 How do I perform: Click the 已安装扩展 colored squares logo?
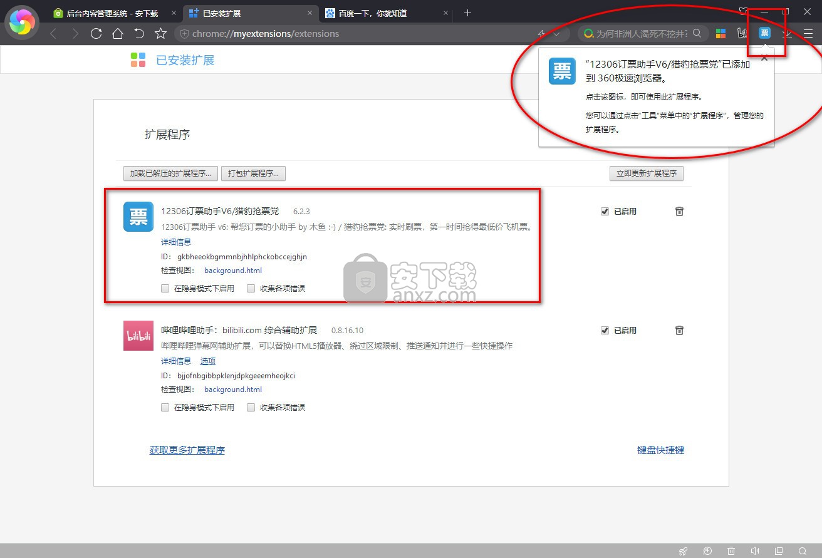(x=138, y=60)
